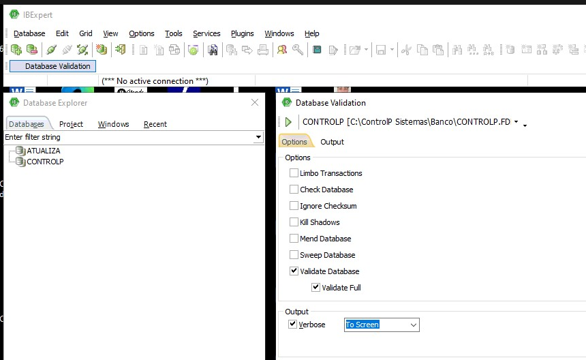Click the greyed printer icon
The height and width of the screenshot is (360, 586).
tap(263, 50)
